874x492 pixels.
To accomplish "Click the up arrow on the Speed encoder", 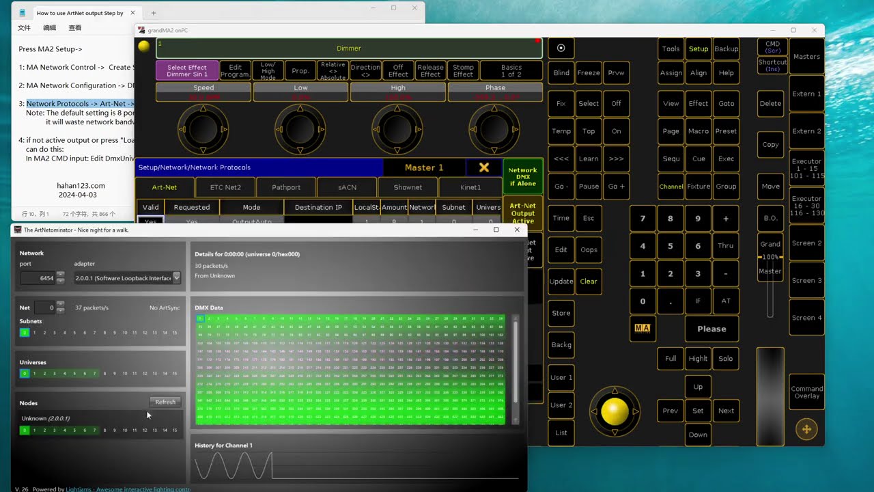I will [203, 109].
